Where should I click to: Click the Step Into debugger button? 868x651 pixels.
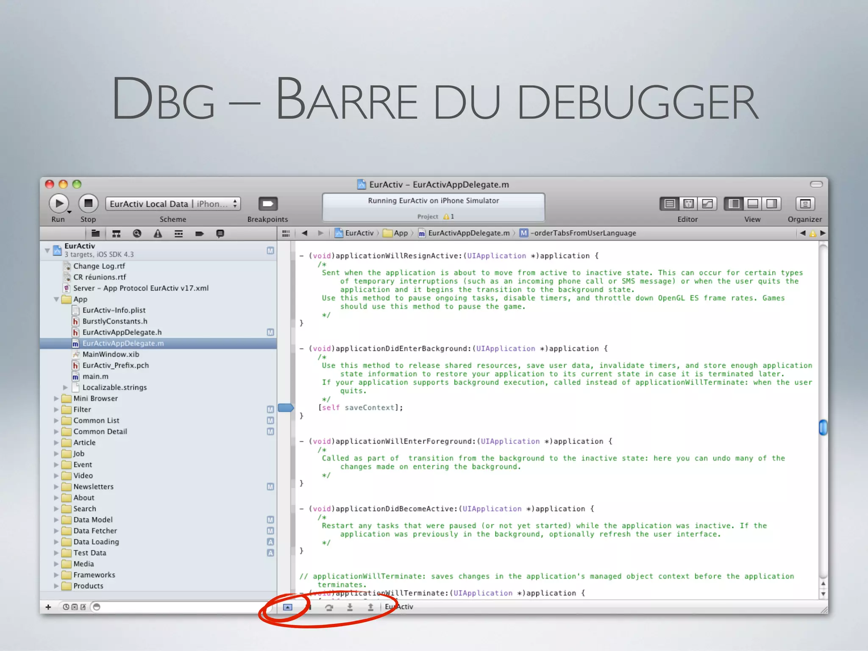pos(350,607)
